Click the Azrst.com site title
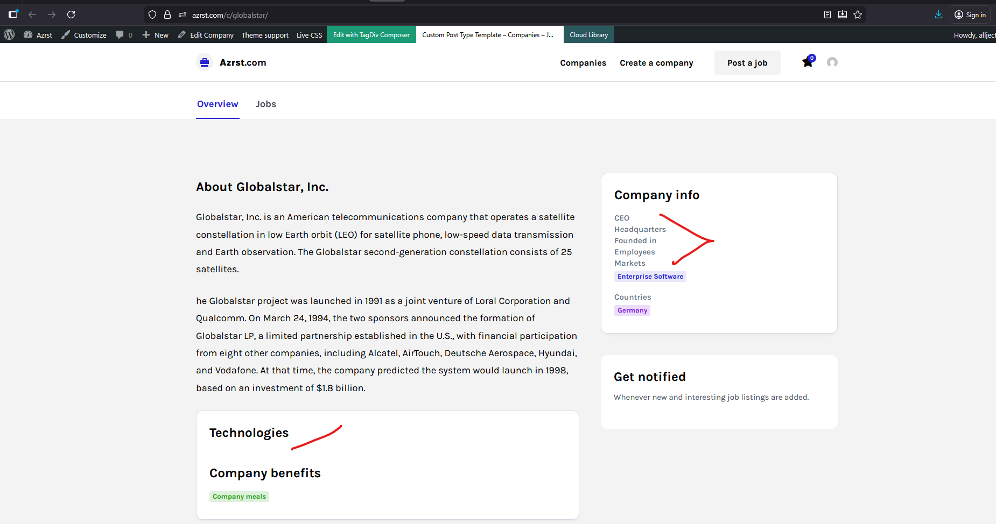Screen dimensions: 996x524 [243, 62]
